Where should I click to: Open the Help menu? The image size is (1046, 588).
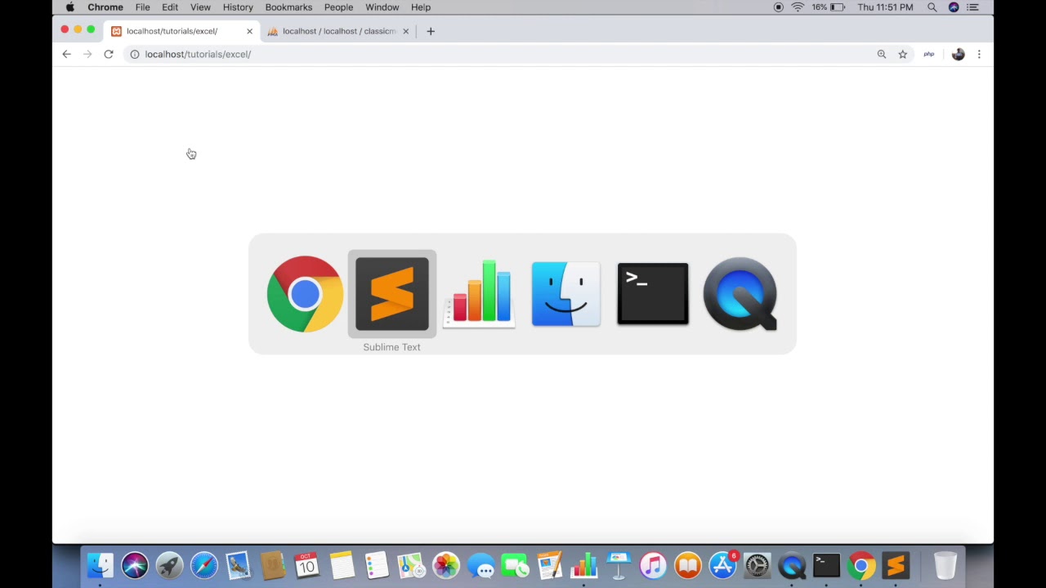421,7
